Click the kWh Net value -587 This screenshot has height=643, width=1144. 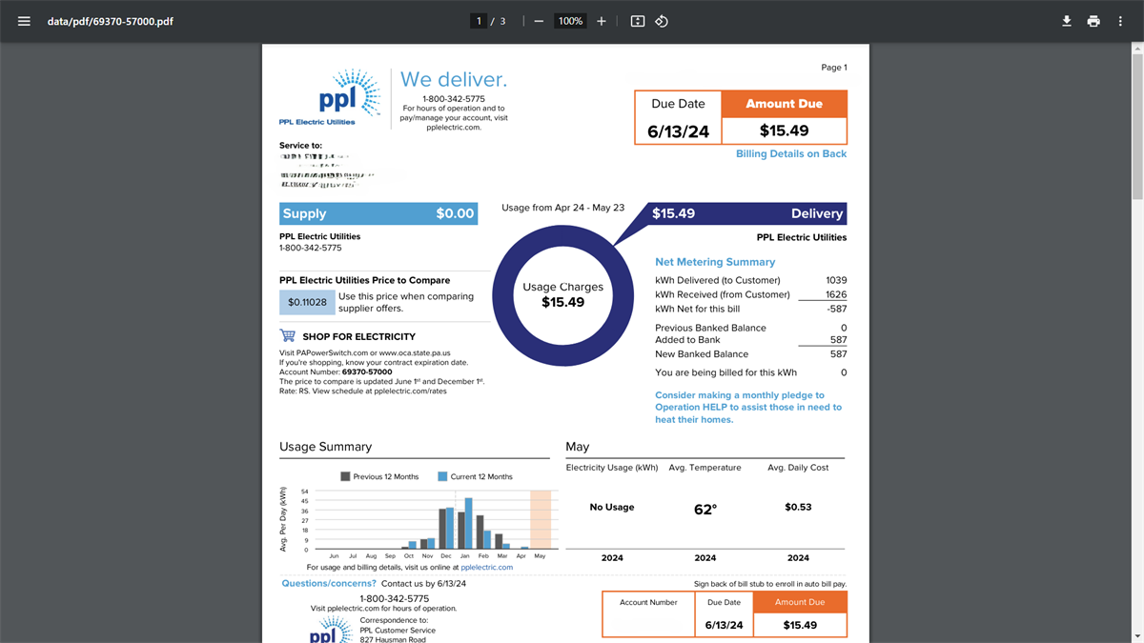pyautogui.click(x=837, y=309)
